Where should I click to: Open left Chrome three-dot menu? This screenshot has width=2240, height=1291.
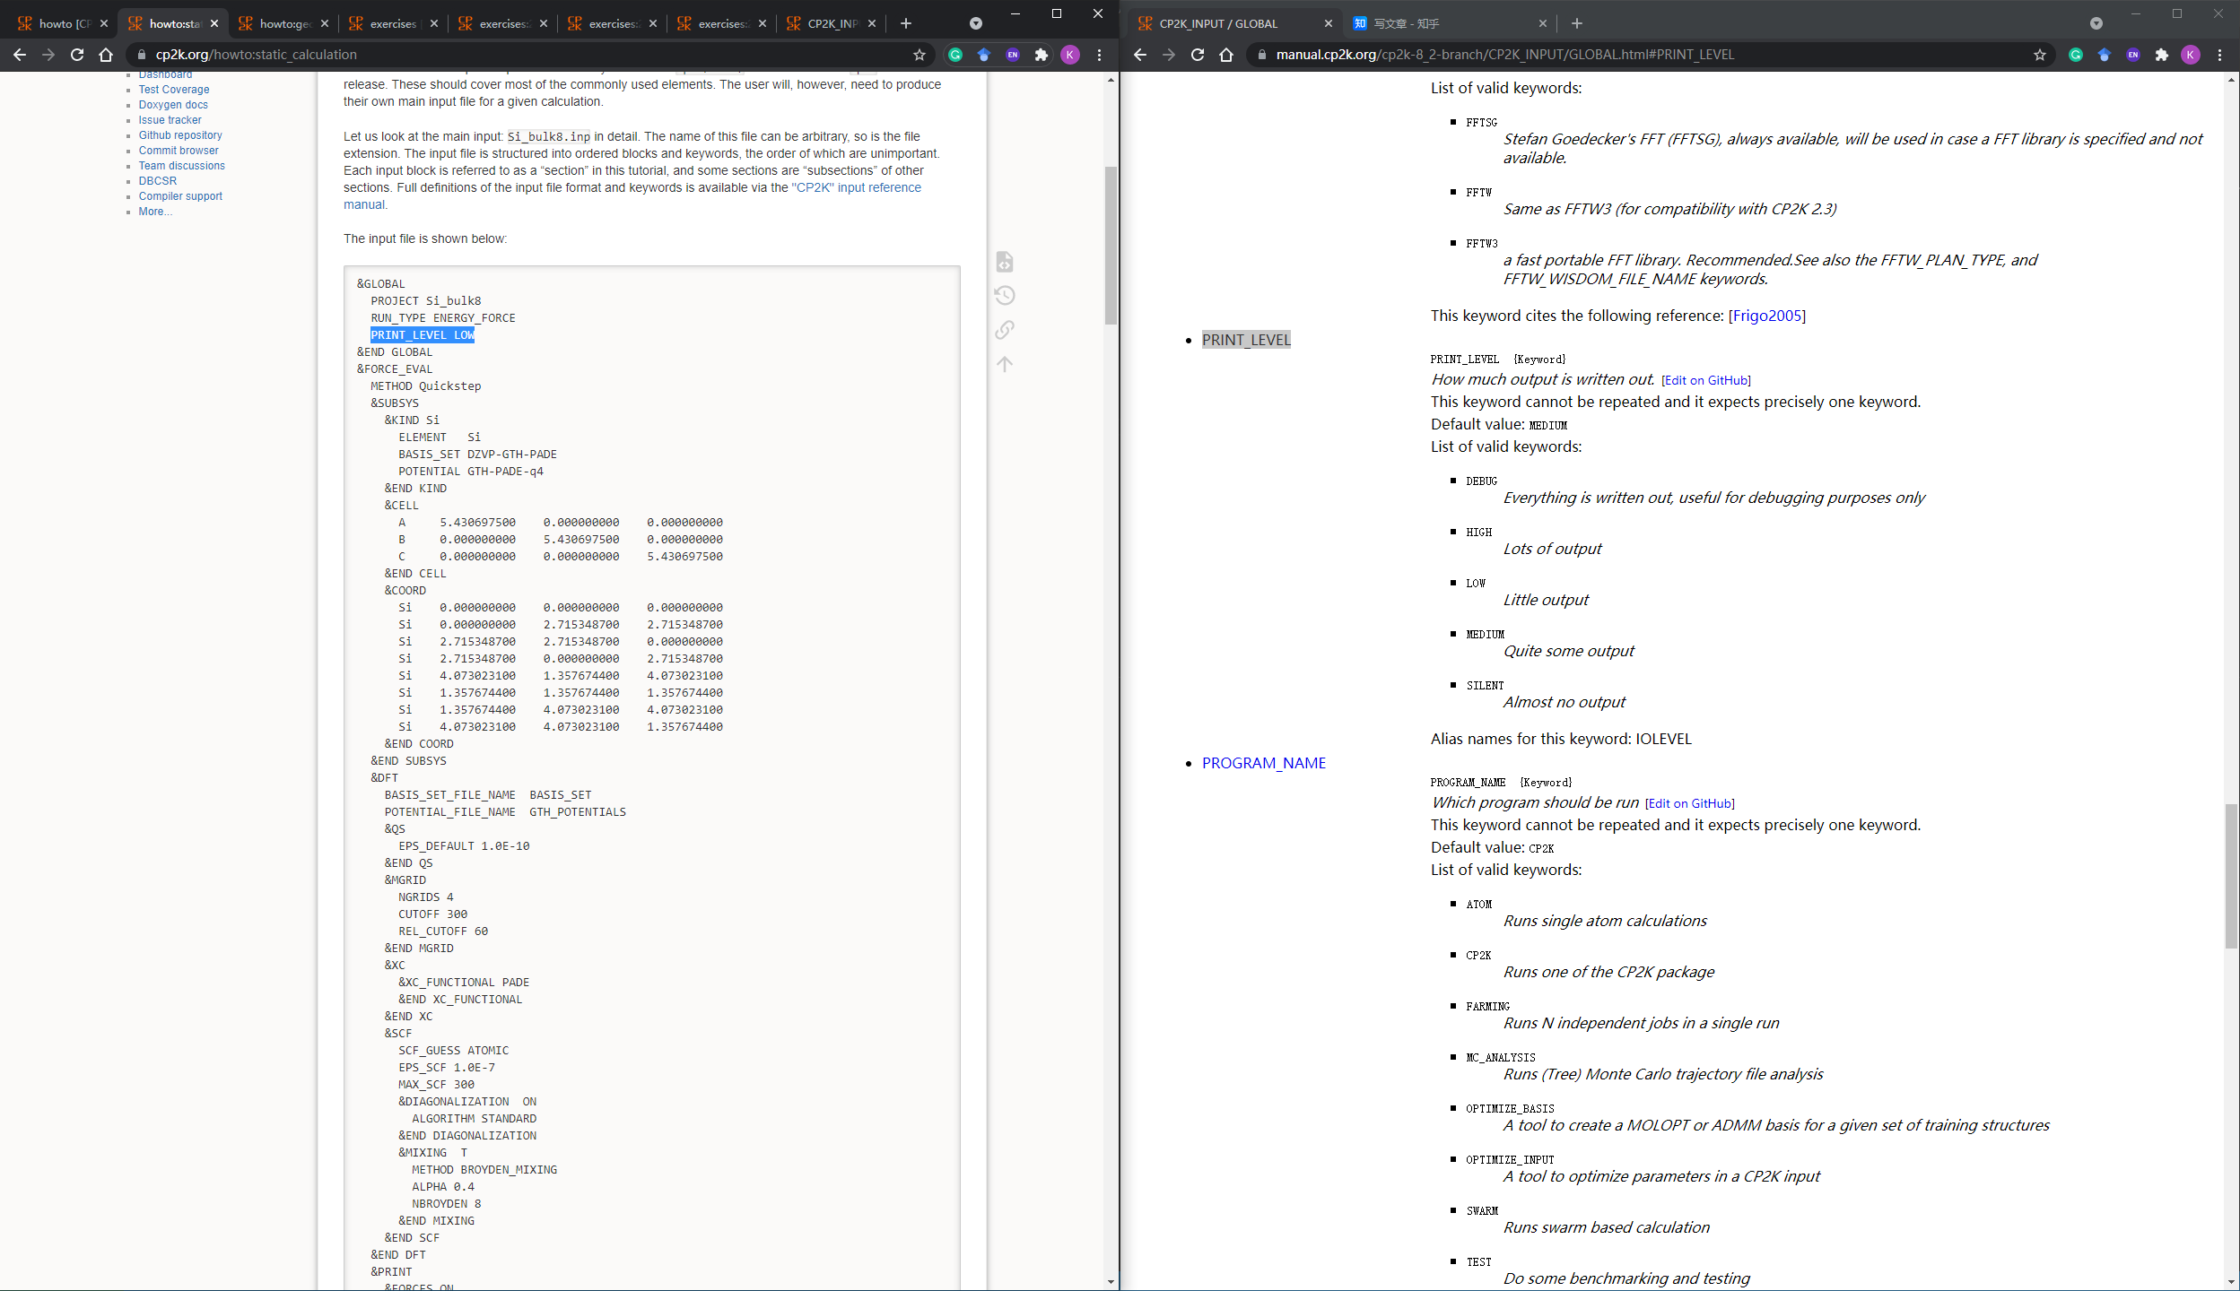pyautogui.click(x=1099, y=55)
